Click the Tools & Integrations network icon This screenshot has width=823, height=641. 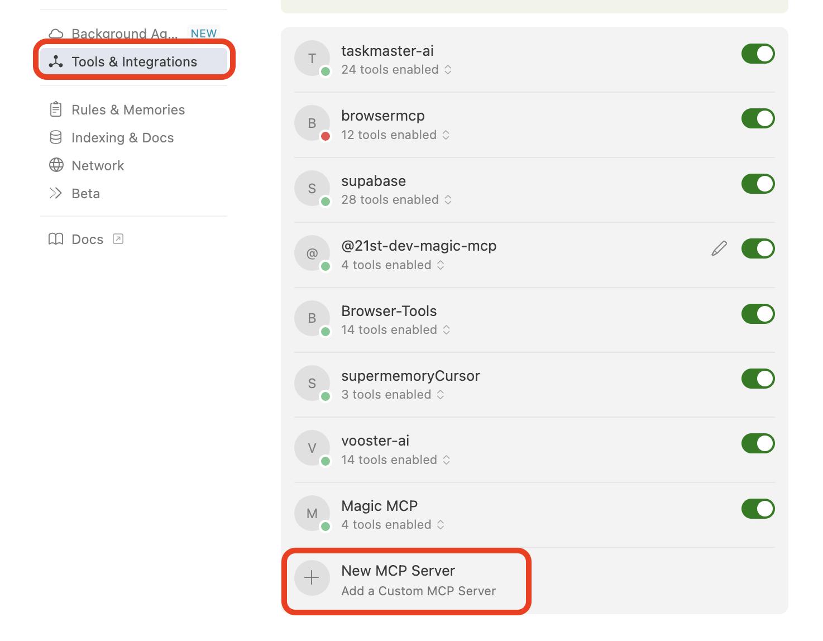pyautogui.click(x=56, y=61)
